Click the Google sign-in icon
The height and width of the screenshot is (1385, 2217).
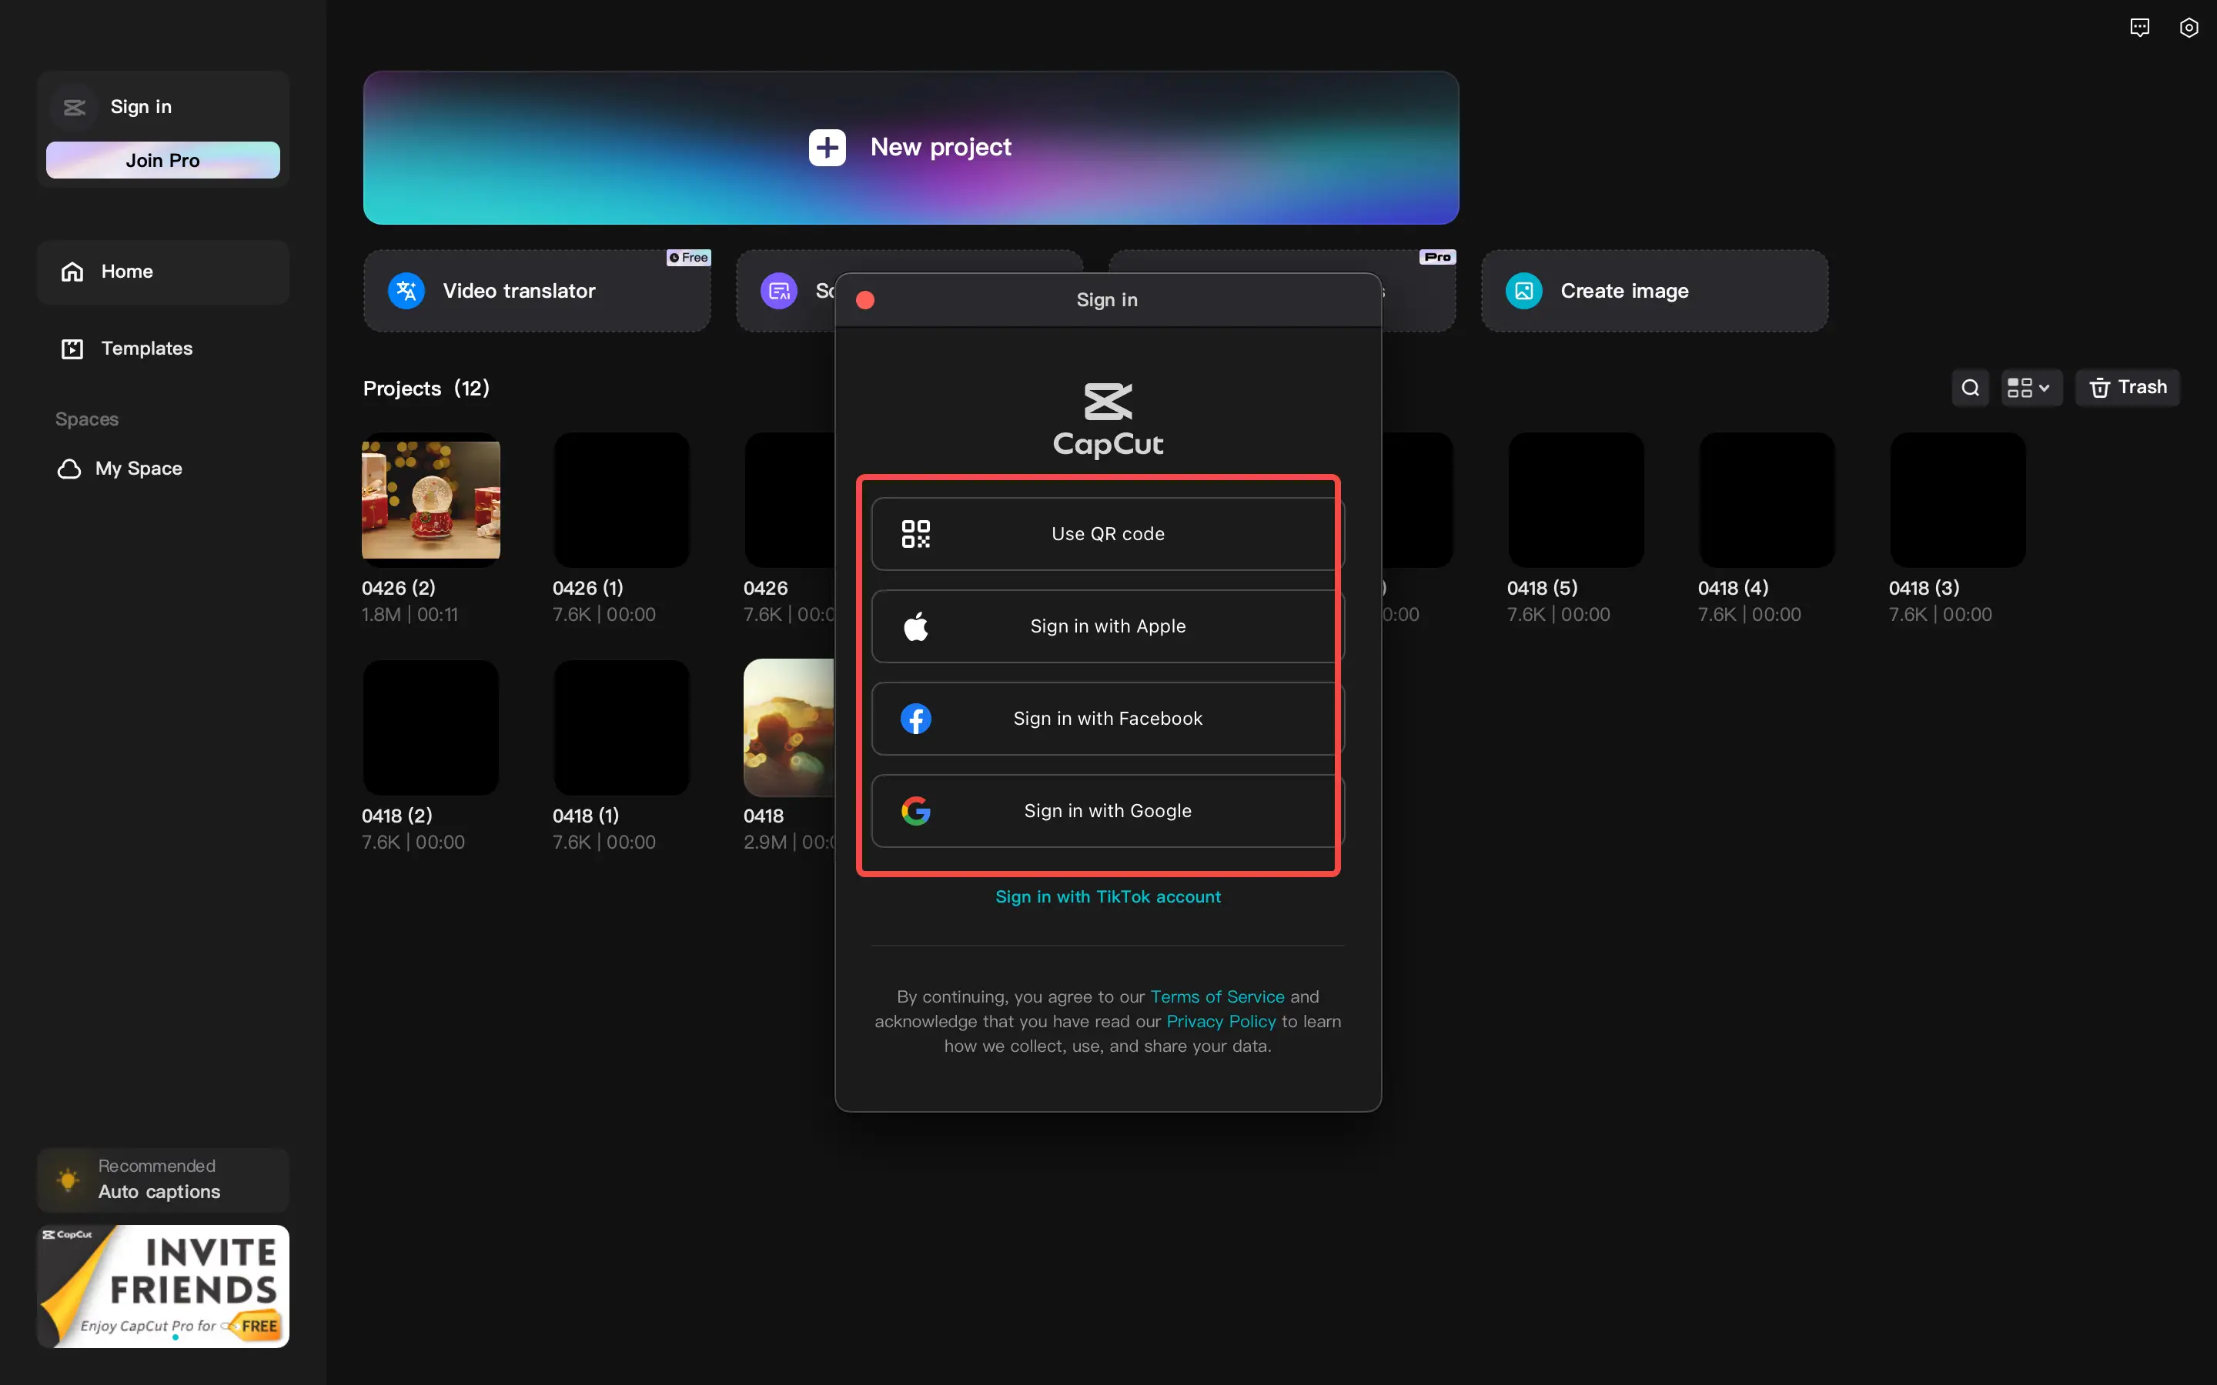pyautogui.click(x=918, y=810)
